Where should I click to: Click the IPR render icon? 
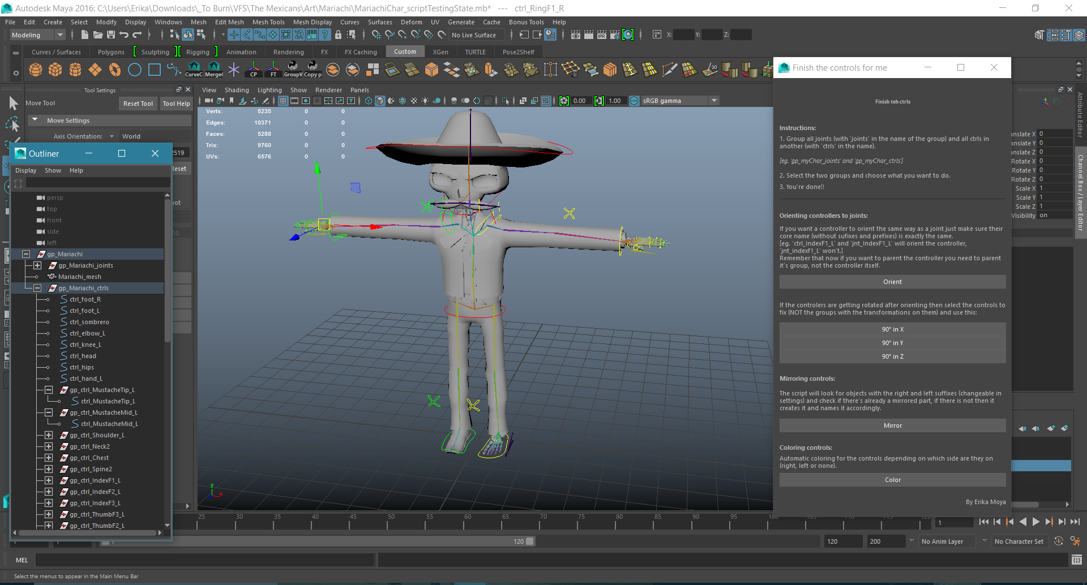click(601, 35)
